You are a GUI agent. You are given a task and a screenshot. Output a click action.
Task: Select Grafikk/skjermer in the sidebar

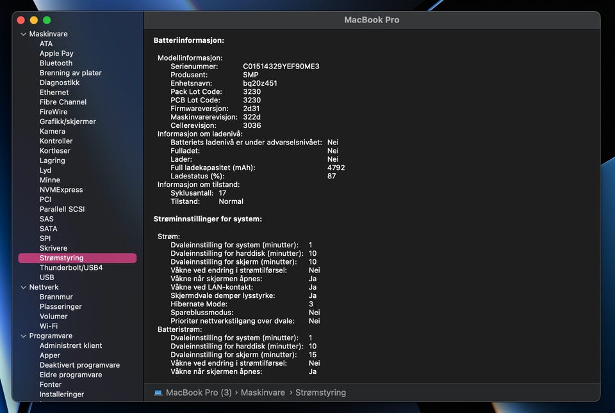click(68, 121)
